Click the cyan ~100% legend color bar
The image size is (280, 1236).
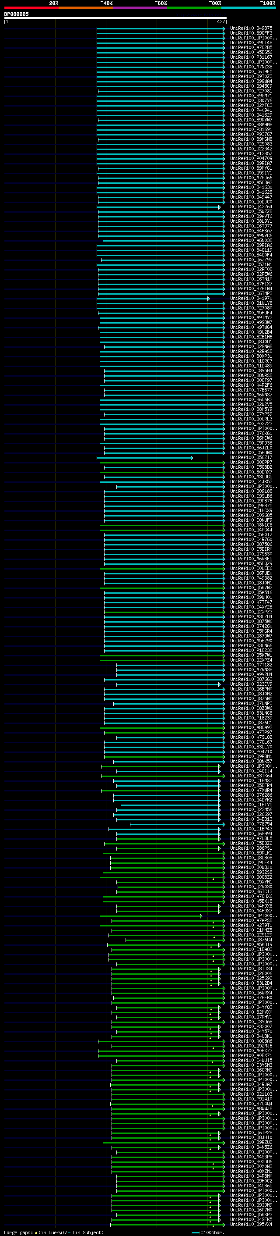click(x=249, y=8)
